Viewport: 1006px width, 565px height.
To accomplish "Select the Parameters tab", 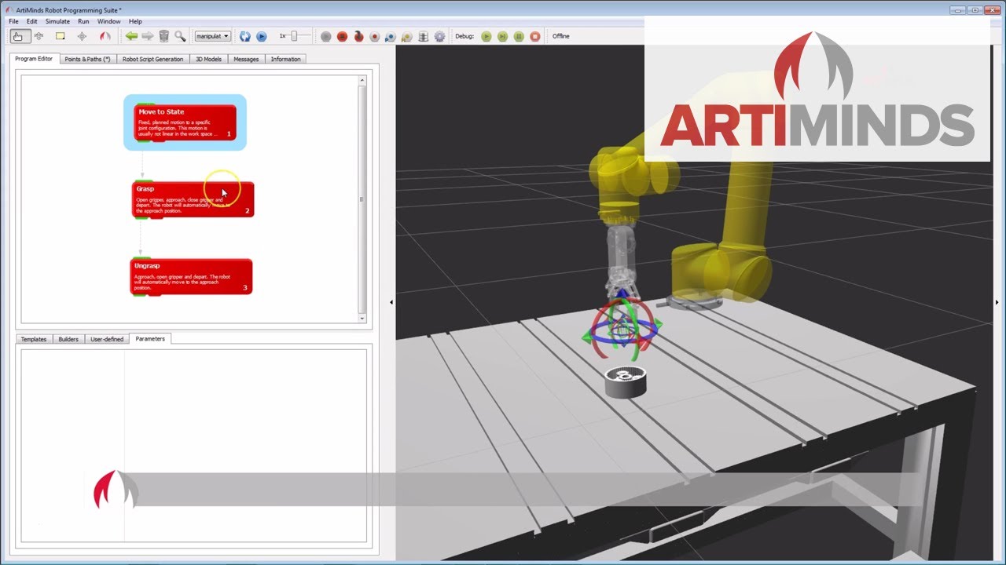I will coord(150,339).
